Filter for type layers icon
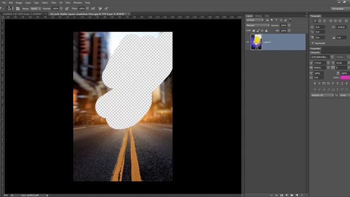Screen dimensions: 350x197 click(276, 20)
